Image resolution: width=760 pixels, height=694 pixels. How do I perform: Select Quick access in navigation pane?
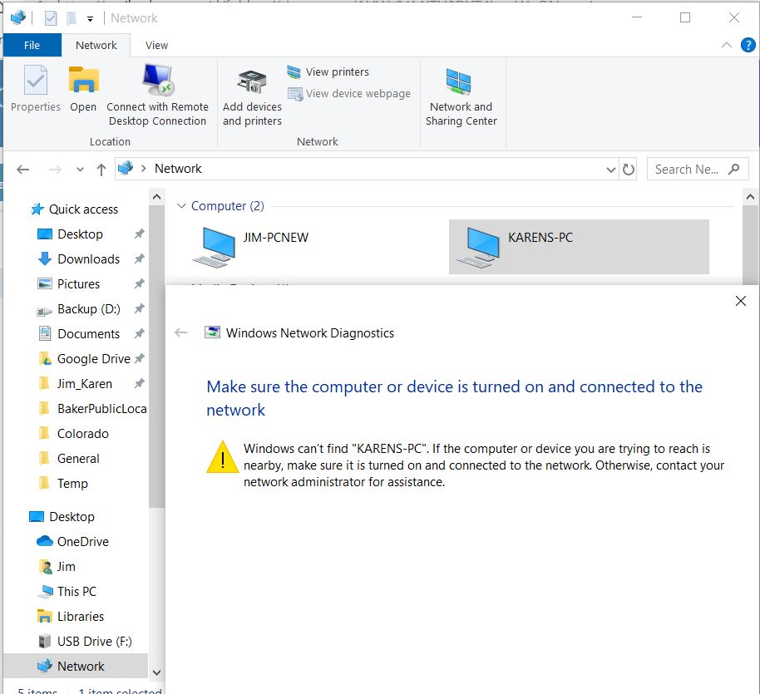point(83,209)
